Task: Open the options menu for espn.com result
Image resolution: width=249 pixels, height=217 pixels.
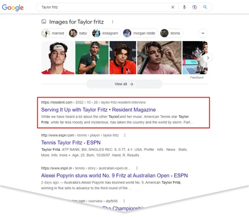Action: click(x=125, y=135)
